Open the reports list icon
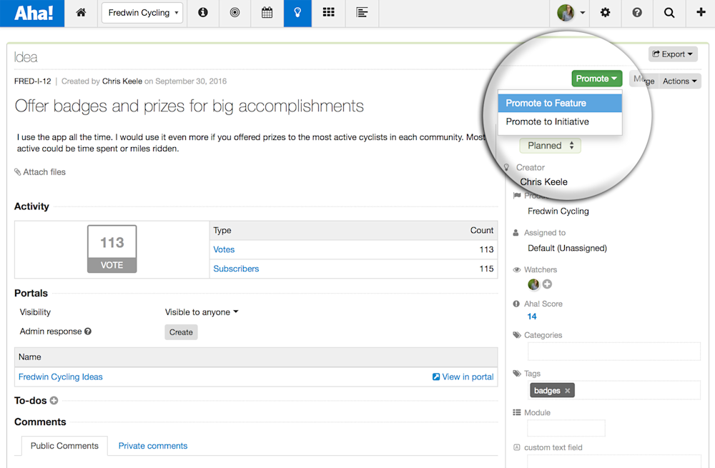This screenshot has width=715, height=468. click(362, 13)
